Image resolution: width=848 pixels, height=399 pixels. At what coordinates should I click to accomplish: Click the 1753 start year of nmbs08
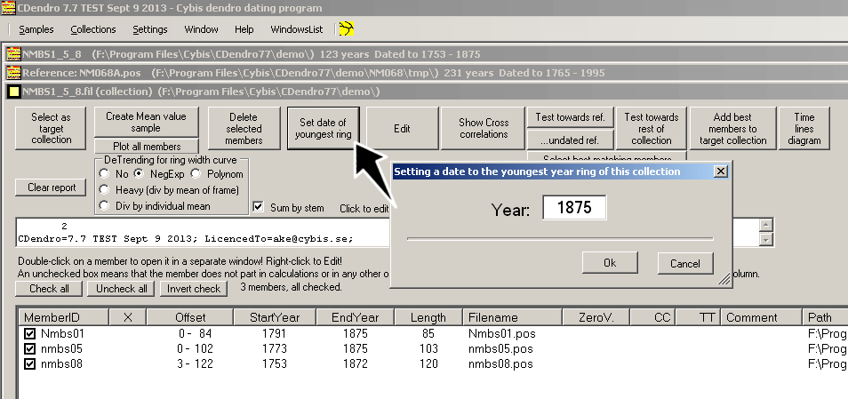[x=274, y=363]
